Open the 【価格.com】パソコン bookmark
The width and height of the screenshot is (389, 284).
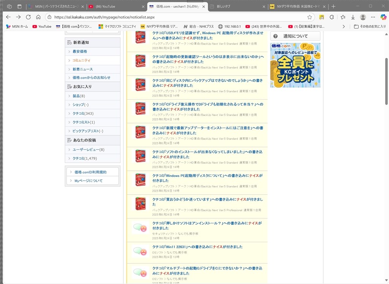[x=74, y=26]
